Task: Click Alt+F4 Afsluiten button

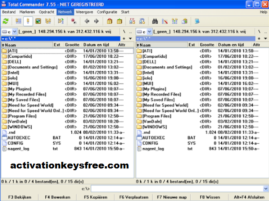Action: 249,197
